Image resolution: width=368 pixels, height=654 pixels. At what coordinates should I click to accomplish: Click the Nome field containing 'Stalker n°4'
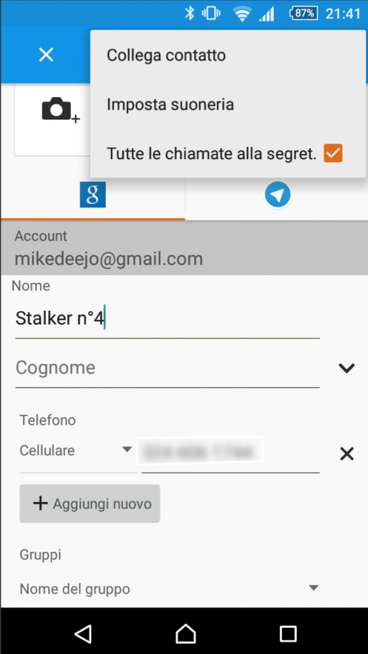coord(96,317)
